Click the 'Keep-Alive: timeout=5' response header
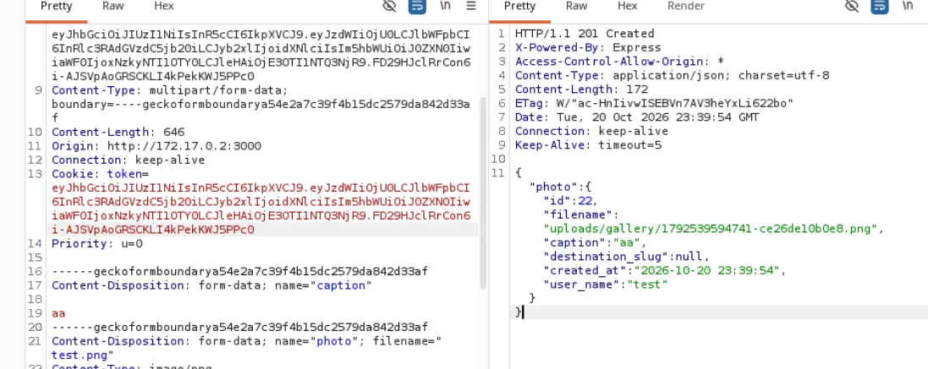928x369 pixels. click(x=588, y=146)
